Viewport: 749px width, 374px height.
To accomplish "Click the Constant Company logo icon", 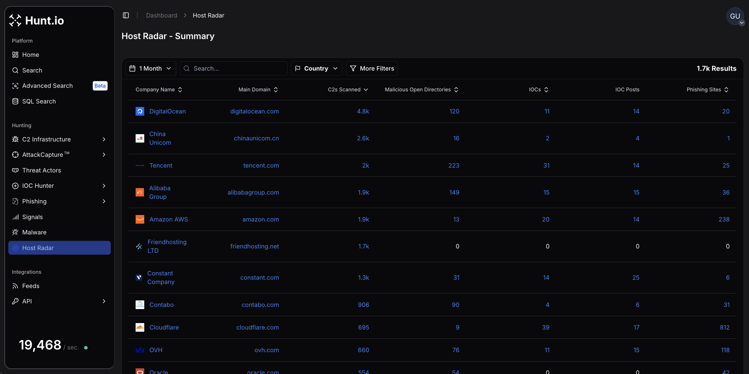I will [x=139, y=278].
